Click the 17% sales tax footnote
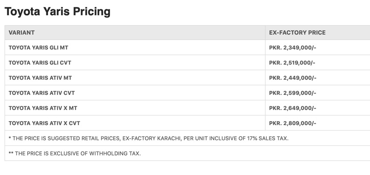 (x=148, y=138)
